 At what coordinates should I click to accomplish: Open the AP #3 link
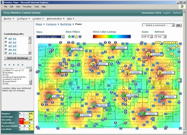pyautogui.click(x=12, y=46)
